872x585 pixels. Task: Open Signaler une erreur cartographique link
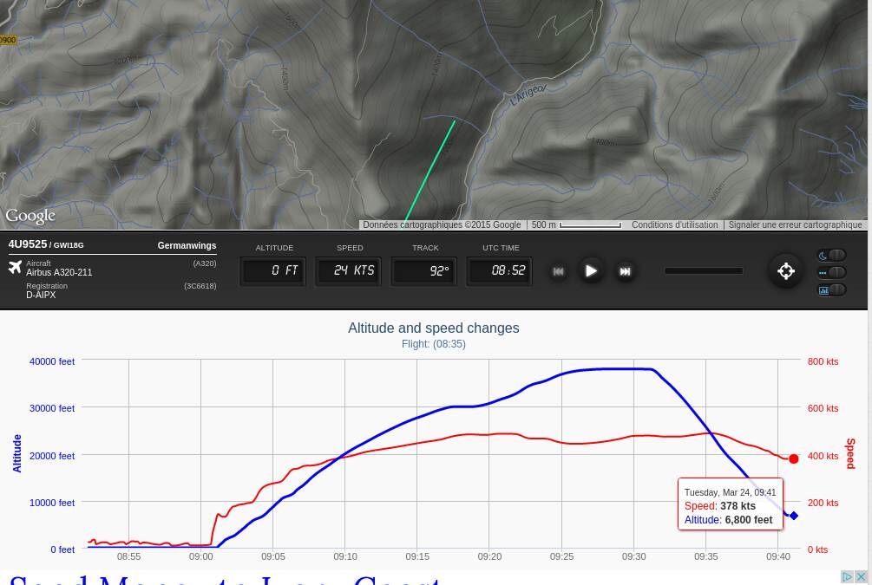(x=796, y=225)
